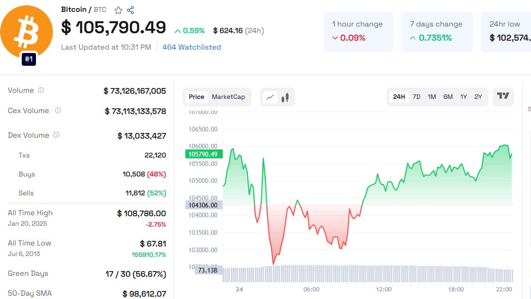Switch to candlestick chart view icon
This screenshot has height=299, width=531.
pos(285,97)
